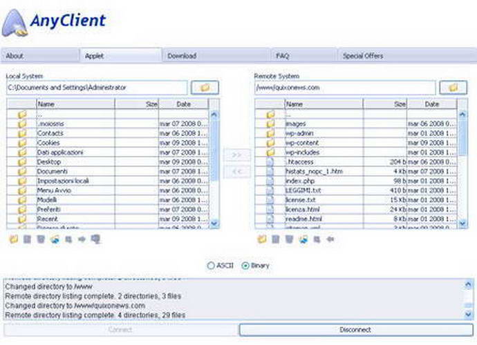The height and width of the screenshot is (345, 477).
Task: Click the Disconnect button
Action: (x=356, y=330)
